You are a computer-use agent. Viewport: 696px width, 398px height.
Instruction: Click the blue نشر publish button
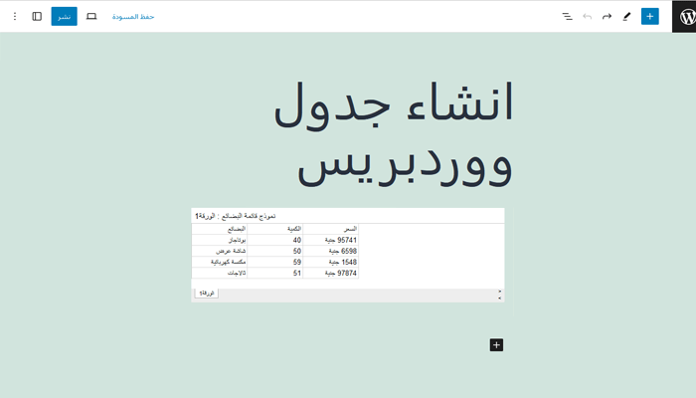tap(65, 17)
